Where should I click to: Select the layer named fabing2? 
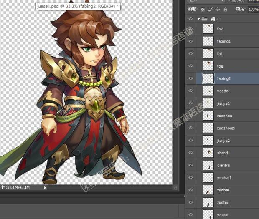pos(223,78)
